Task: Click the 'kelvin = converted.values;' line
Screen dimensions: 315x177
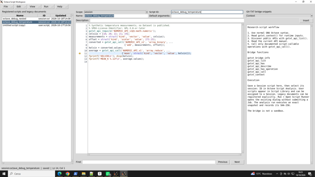Action: coord(106,48)
